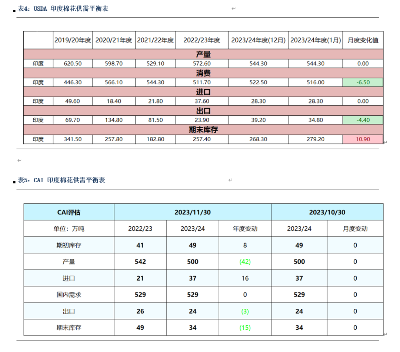
Task: Select the '2021/22年度' column header
Action: pos(155,40)
